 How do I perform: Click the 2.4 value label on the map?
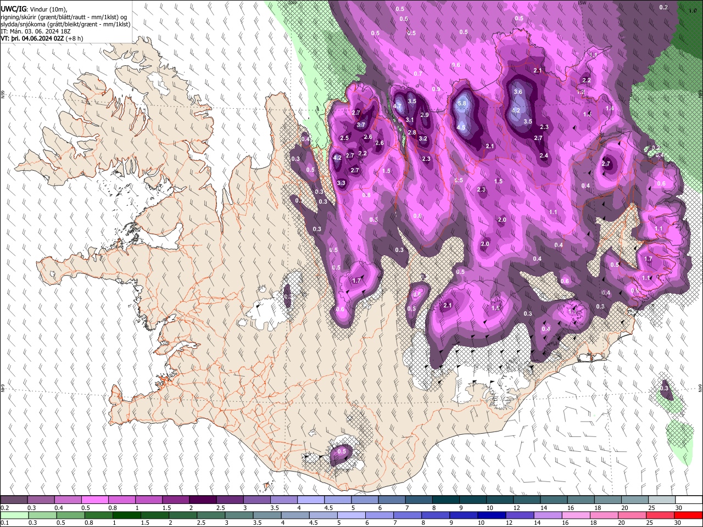click(544, 156)
